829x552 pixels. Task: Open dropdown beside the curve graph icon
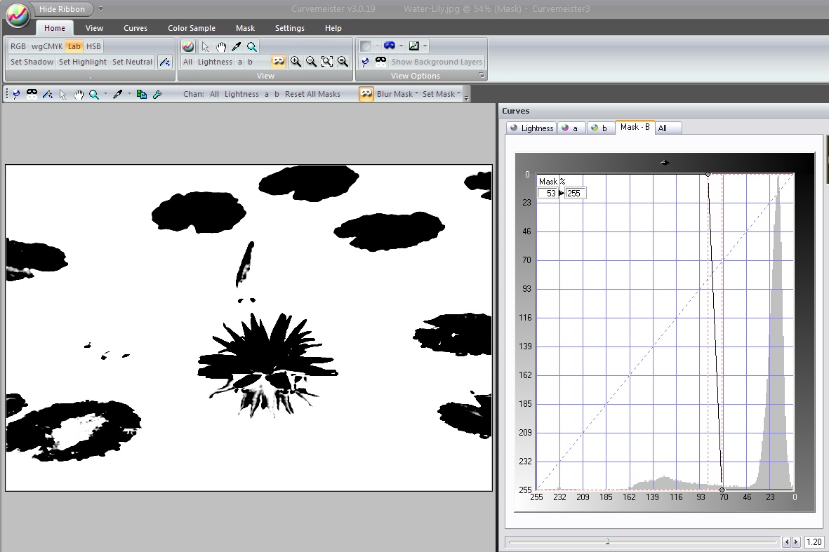click(x=425, y=46)
